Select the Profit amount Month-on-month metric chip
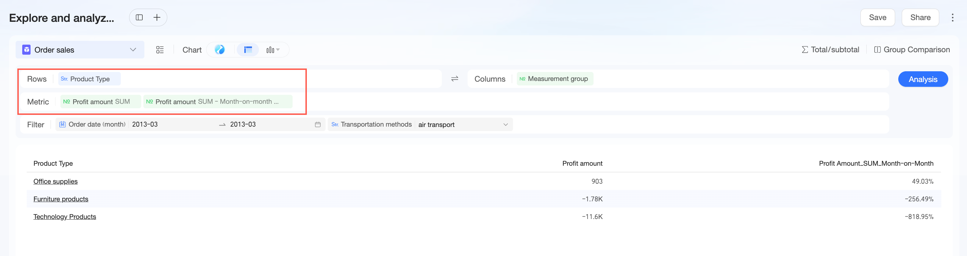967x256 pixels. [x=218, y=101]
